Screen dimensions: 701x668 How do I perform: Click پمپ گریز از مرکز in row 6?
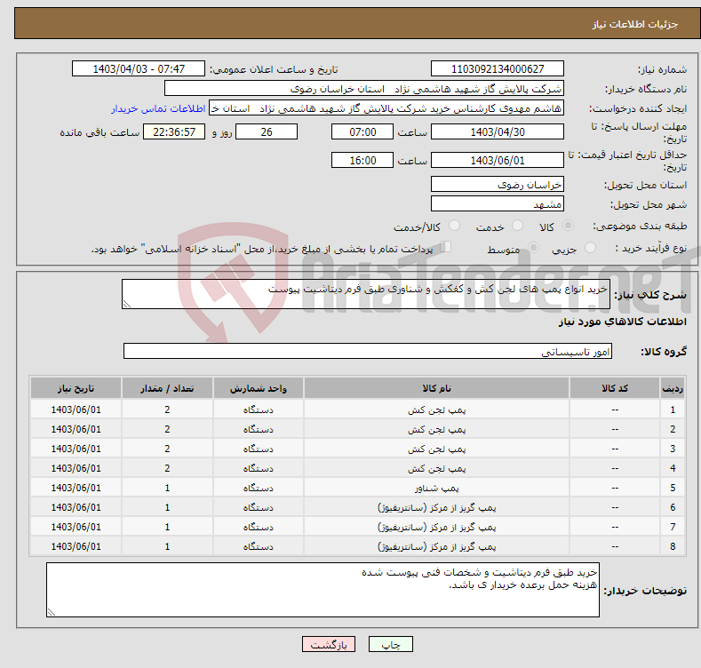point(436,507)
